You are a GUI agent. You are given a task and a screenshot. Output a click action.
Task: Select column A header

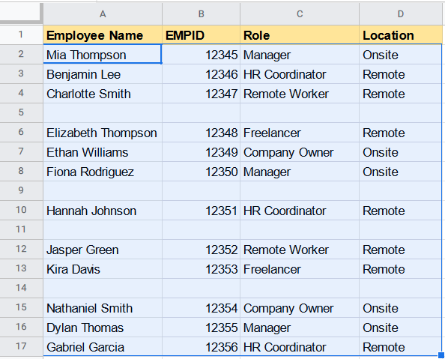click(x=103, y=13)
